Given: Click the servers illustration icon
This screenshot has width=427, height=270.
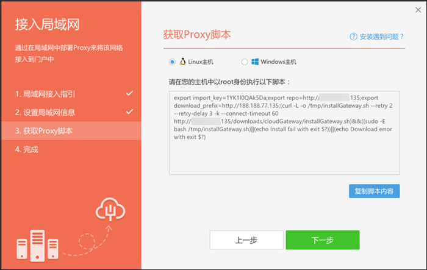Looking at the screenshot, I should pos(37,246).
